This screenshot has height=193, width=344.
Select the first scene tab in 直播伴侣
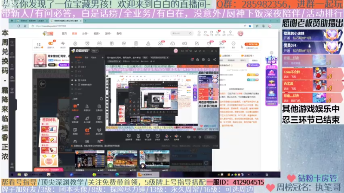(x=78, y=57)
